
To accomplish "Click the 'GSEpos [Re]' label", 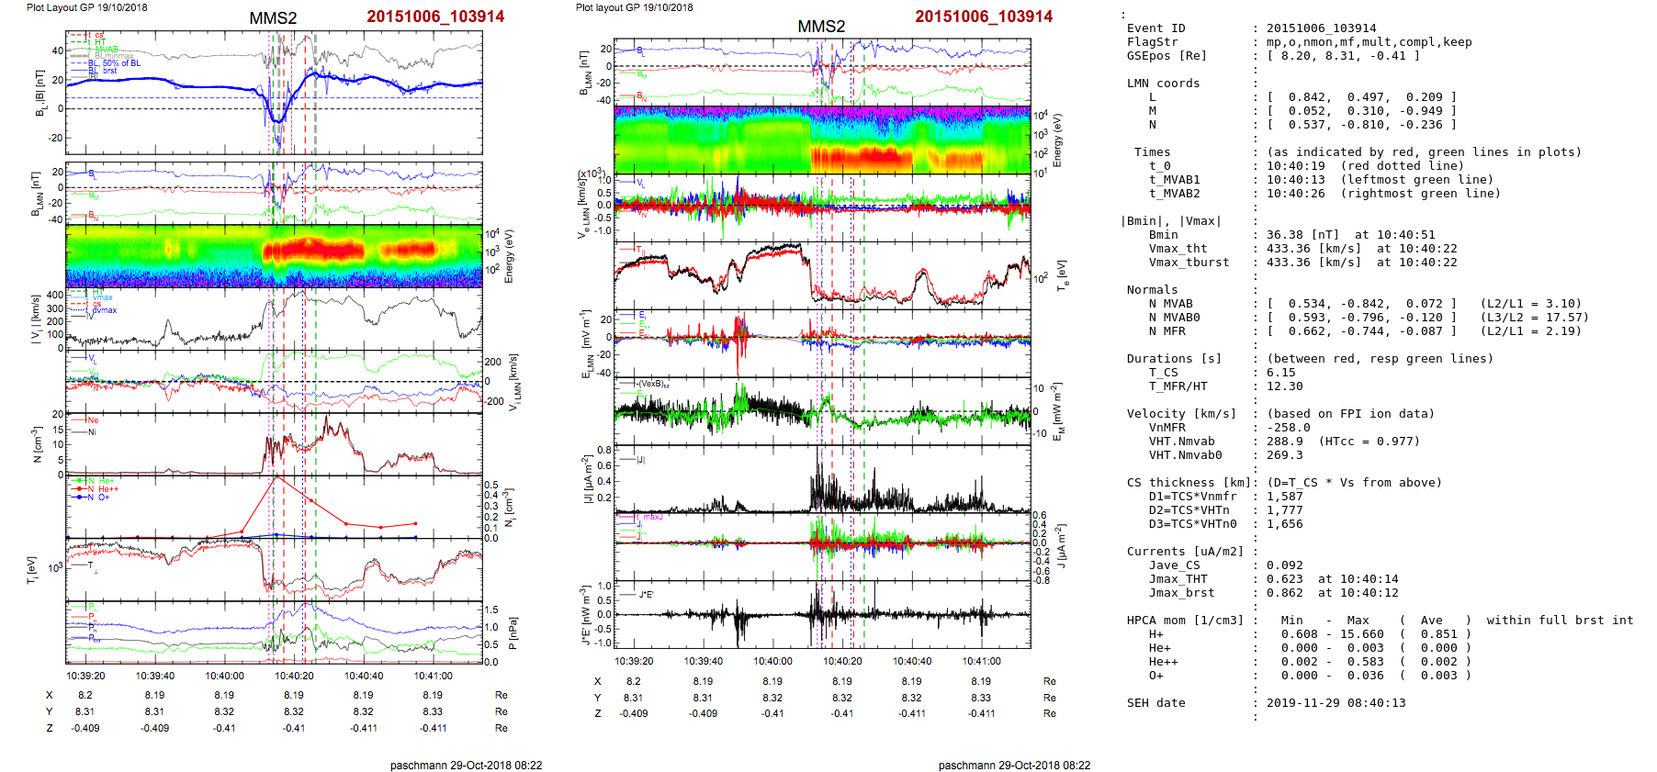I will click(1167, 56).
